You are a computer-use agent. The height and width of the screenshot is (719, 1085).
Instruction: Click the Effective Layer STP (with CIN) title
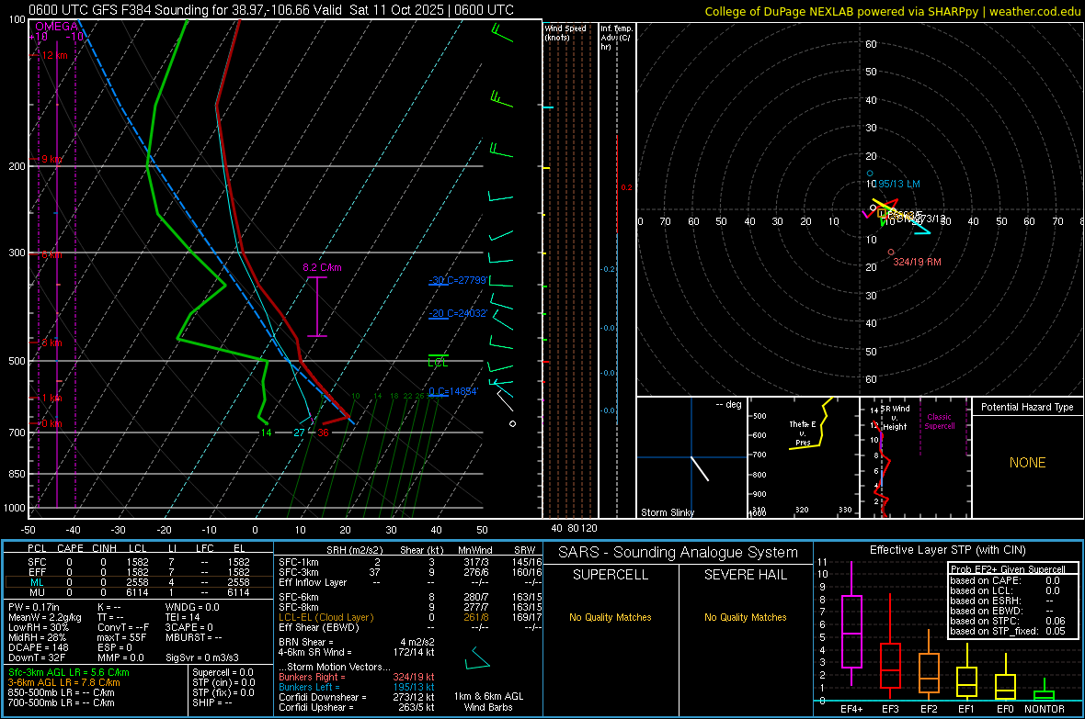[947, 550]
